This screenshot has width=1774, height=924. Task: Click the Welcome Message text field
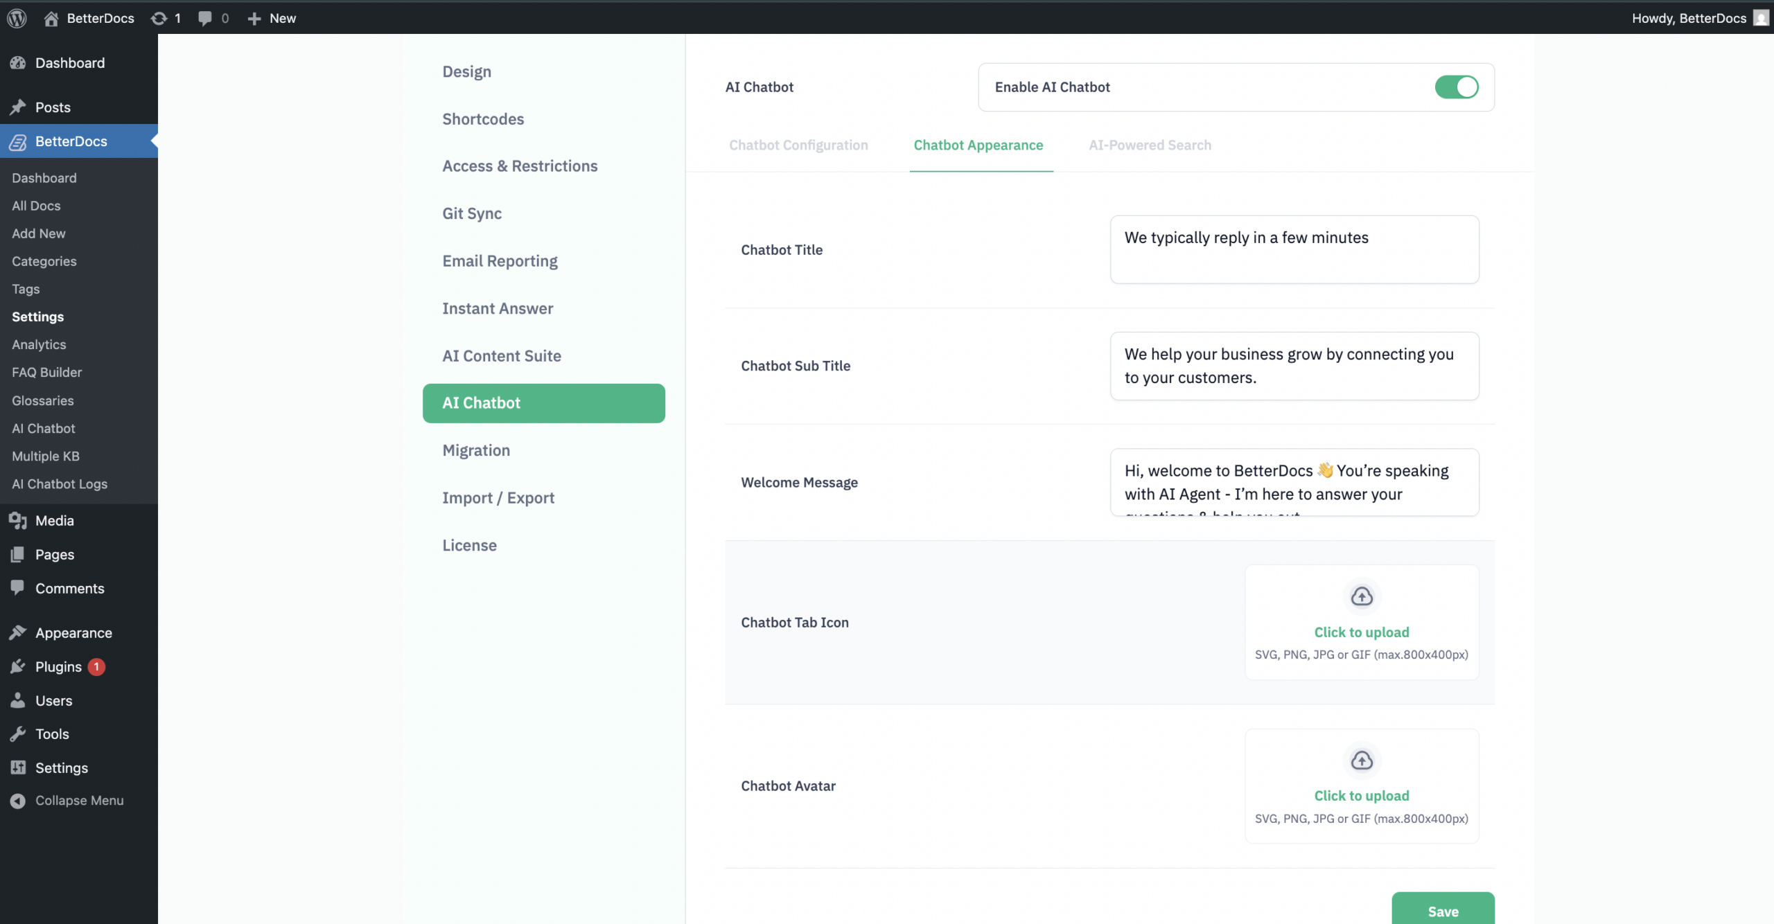pyautogui.click(x=1294, y=482)
